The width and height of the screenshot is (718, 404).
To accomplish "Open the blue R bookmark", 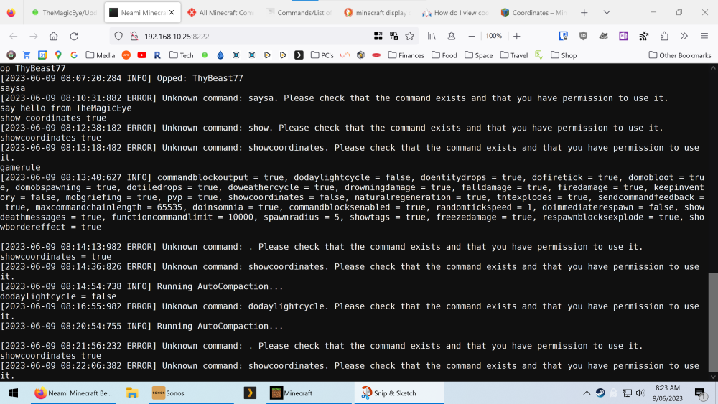I will pos(157,55).
